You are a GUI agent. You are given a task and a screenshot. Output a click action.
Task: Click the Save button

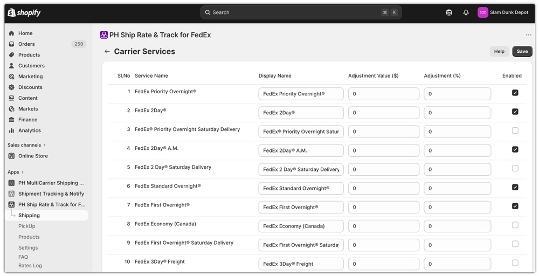[x=522, y=51]
